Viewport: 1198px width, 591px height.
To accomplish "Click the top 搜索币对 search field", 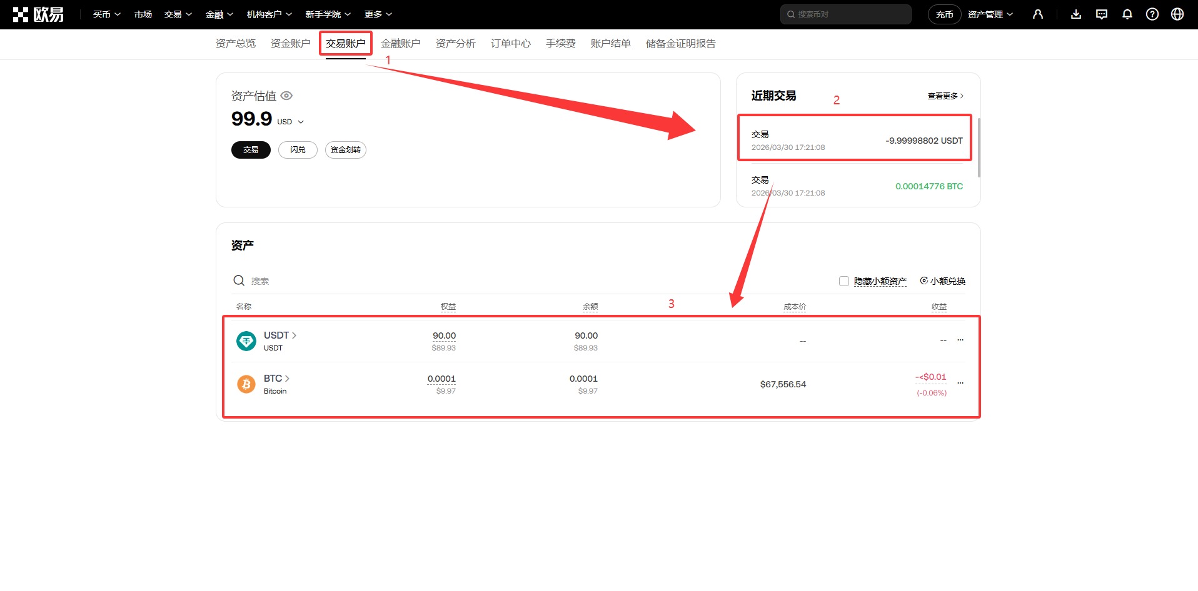I will (846, 14).
